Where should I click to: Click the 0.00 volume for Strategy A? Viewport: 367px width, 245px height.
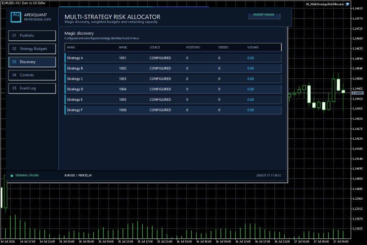pos(250,58)
